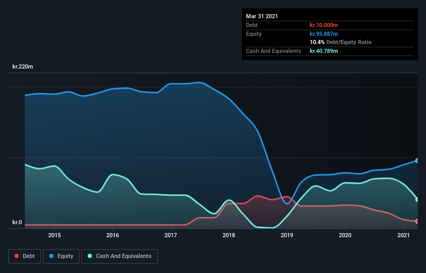Select the teal Cash endpoint marker
Viewport: 426px width, 273px height.
coord(417,199)
